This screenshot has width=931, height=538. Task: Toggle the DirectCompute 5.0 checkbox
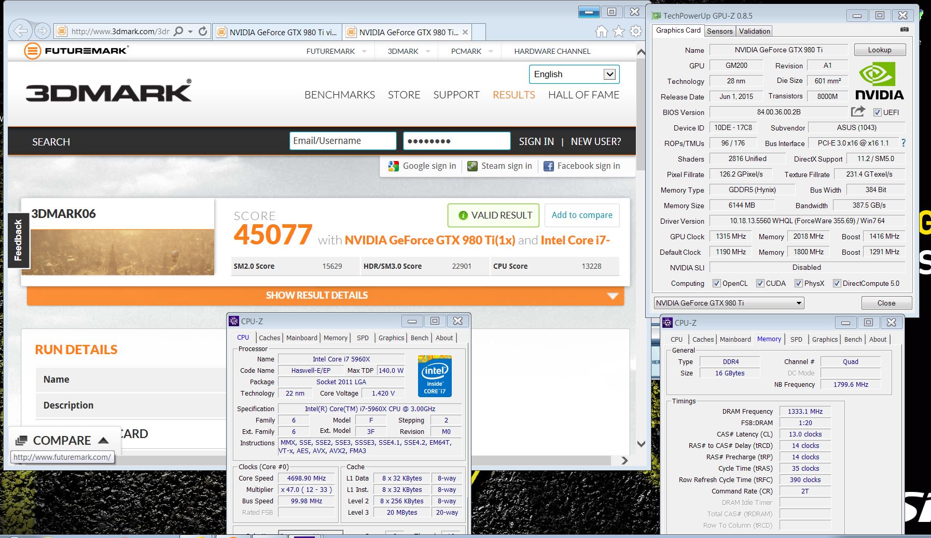[x=837, y=283]
